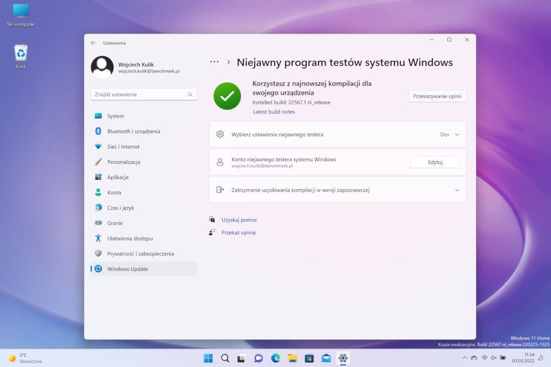Open the Uzyskaj pomoc link
551x367 pixels.
pyautogui.click(x=239, y=220)
